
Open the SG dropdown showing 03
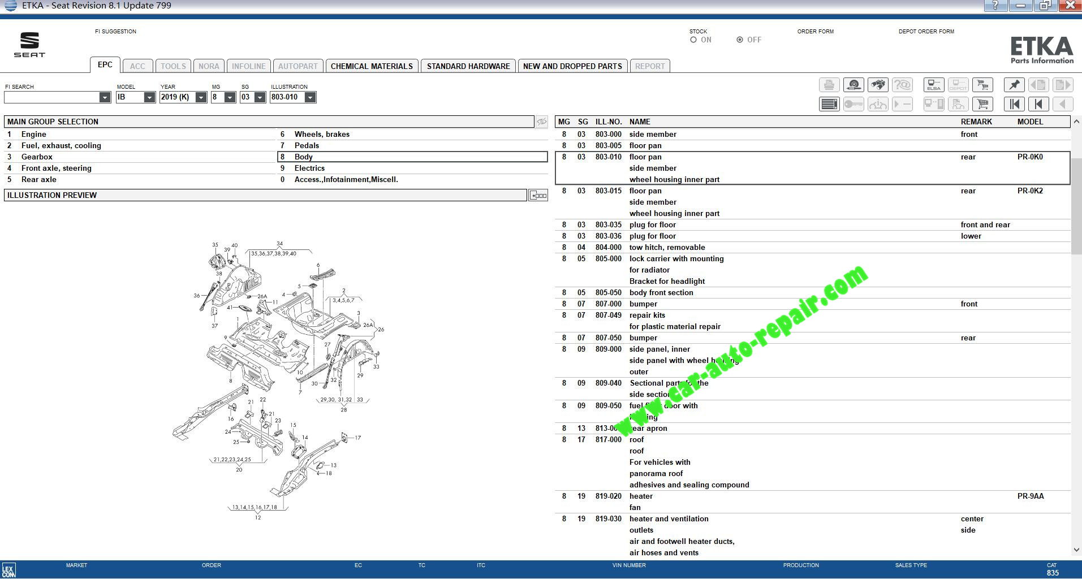[260, 97]
